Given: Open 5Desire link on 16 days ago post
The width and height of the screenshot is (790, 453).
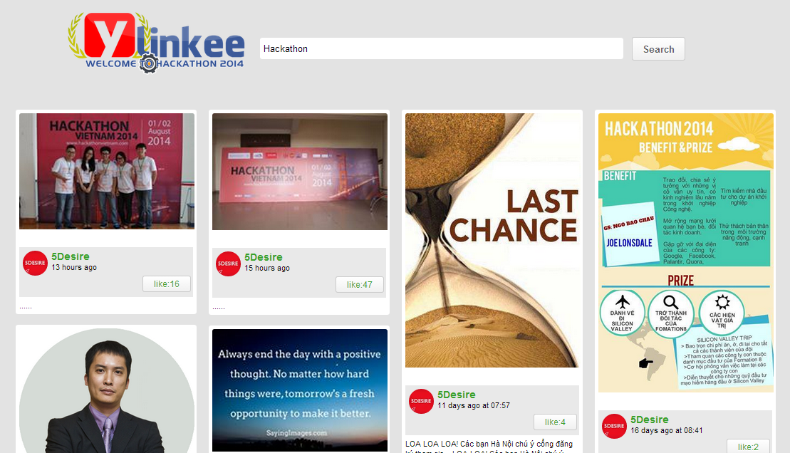Looking at the screenshot, I should pyautogui.click(x=650, y=420).
